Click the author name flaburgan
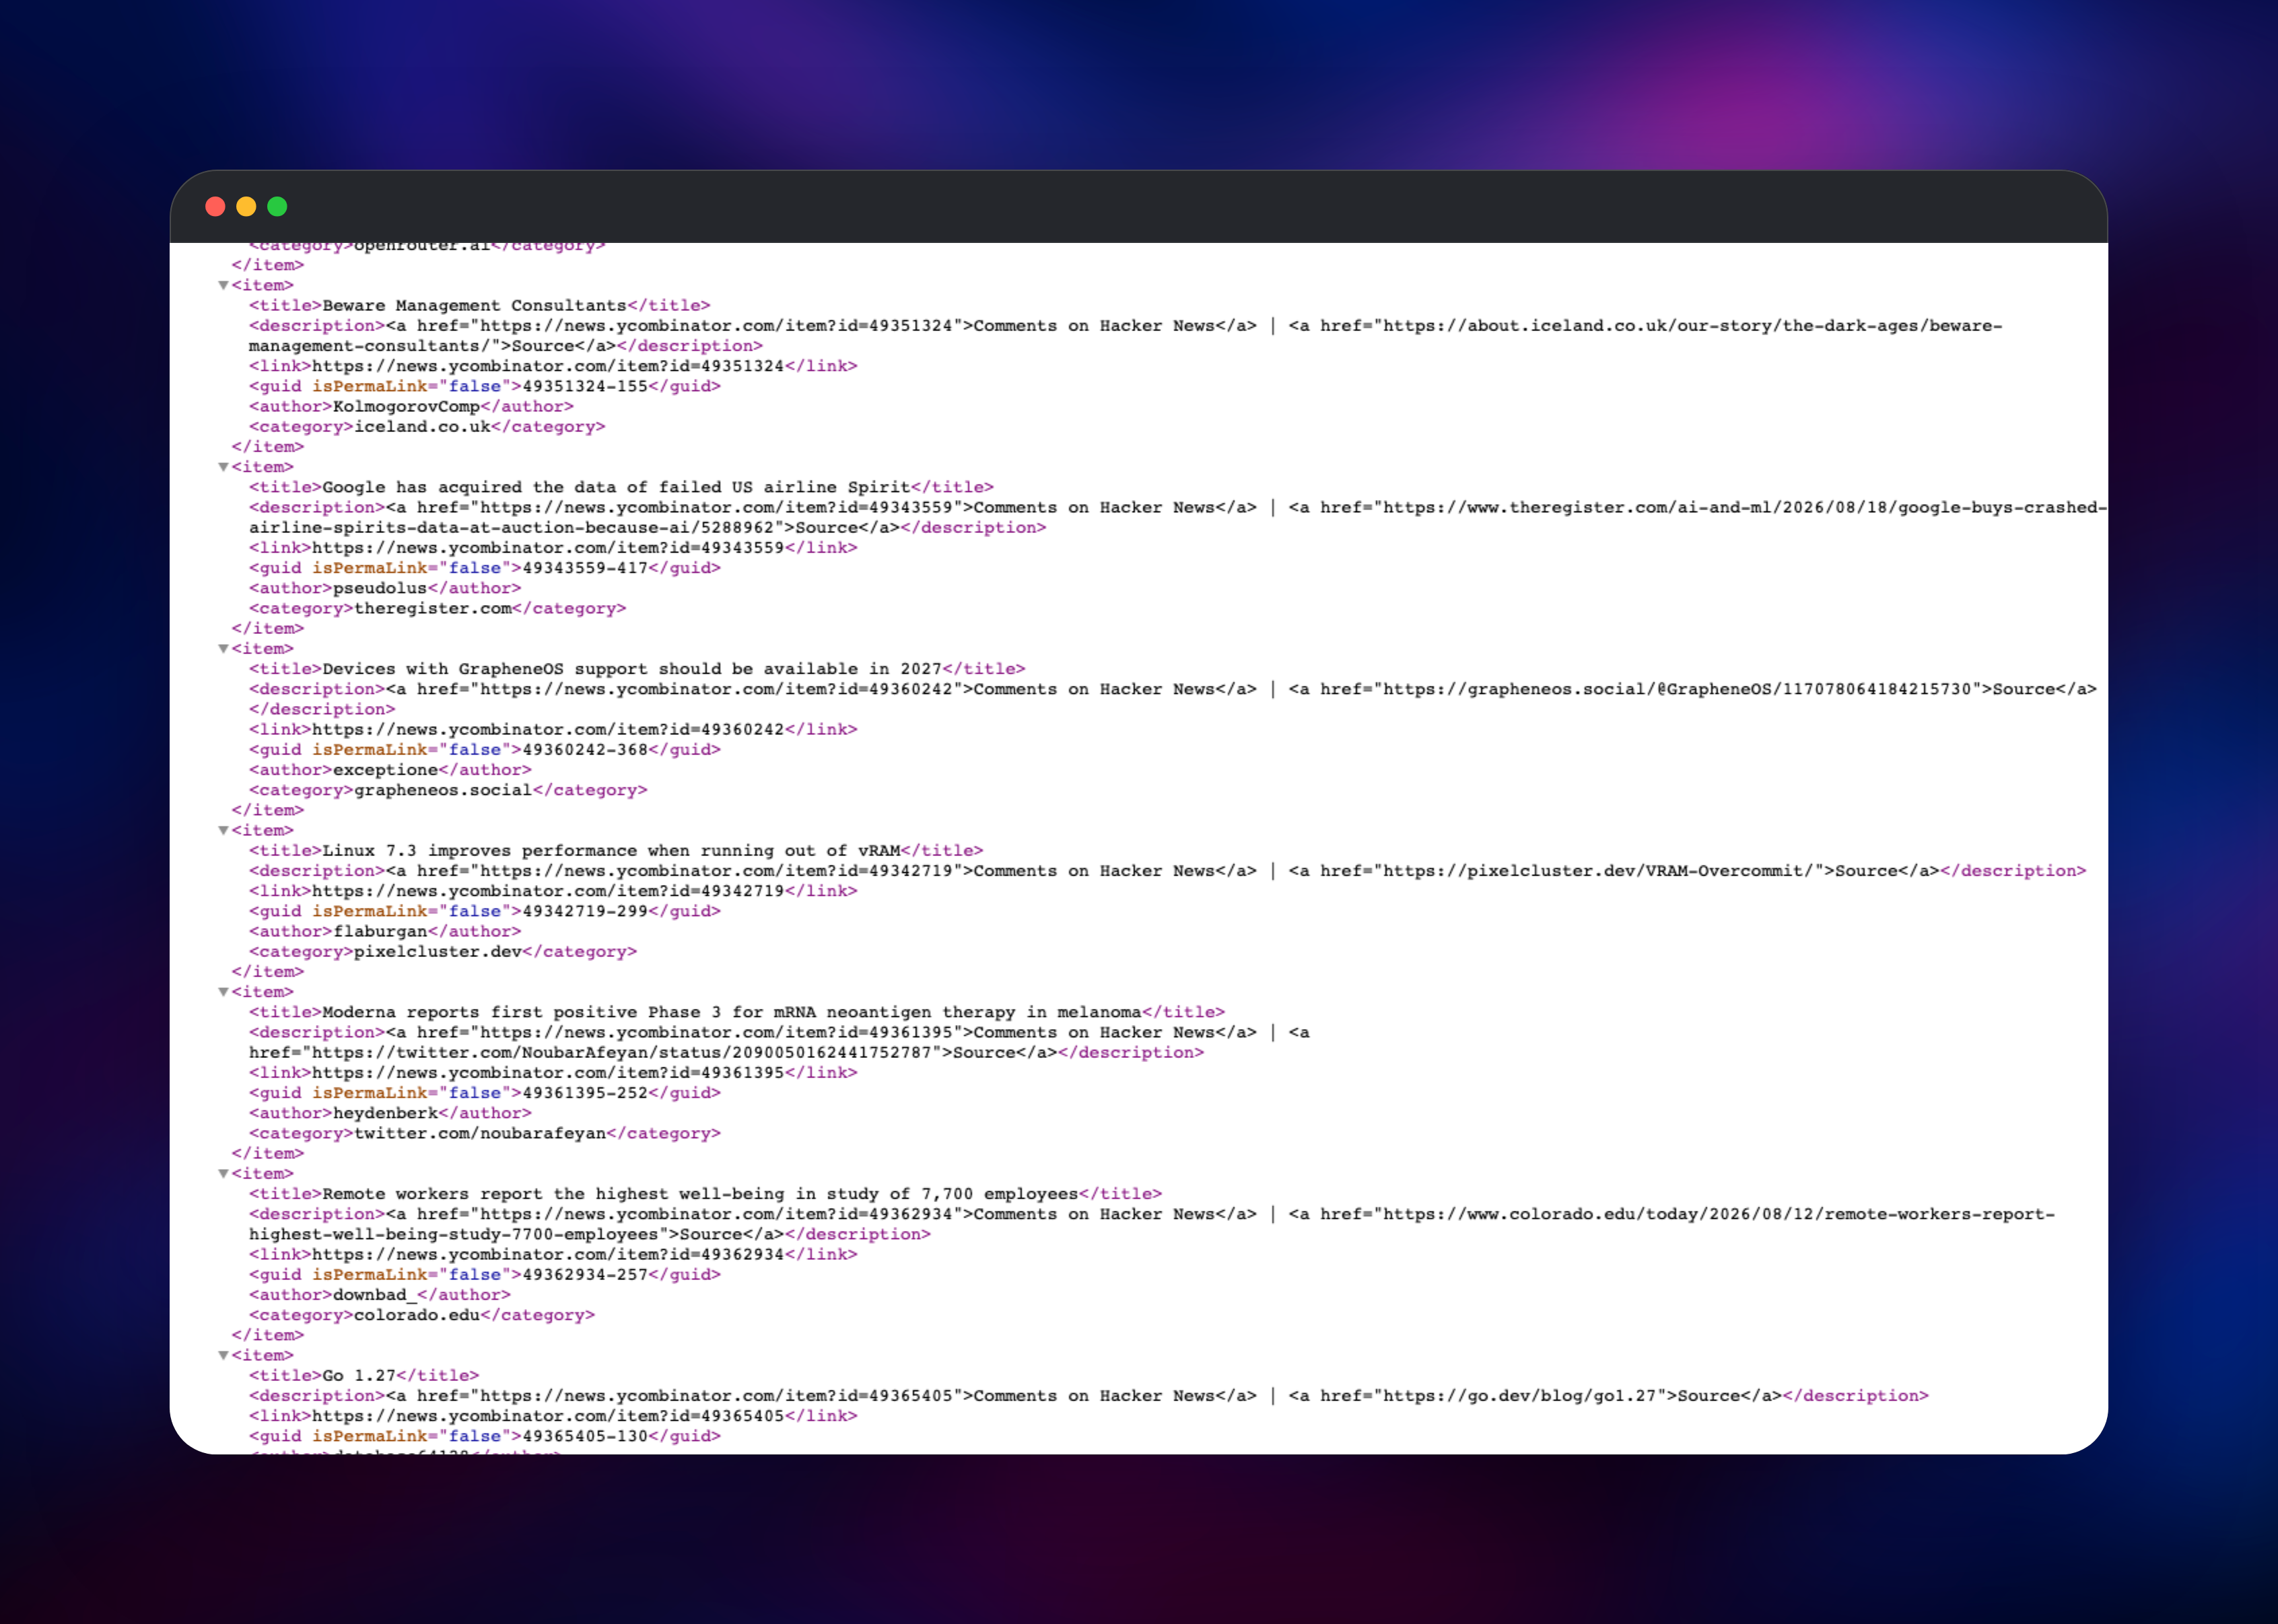This screenshot has width=2278, height=1624. 380,931
